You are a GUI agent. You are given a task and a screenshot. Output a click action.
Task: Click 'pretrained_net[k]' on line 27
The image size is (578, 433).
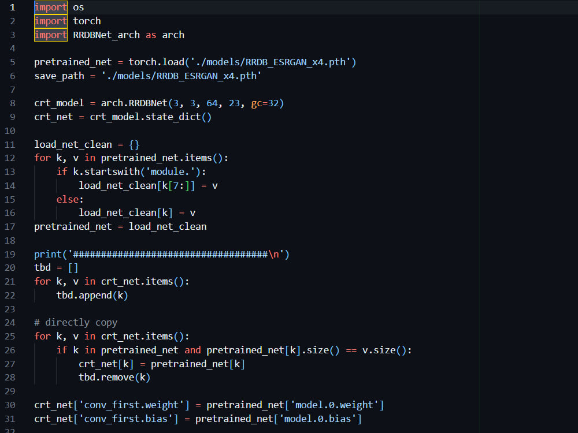tap(198, 364)
